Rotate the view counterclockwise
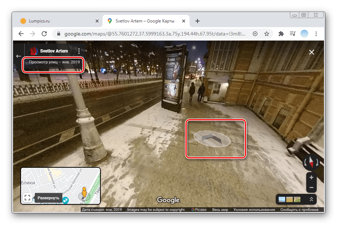337x225 pixels. [x=305, y=163]
